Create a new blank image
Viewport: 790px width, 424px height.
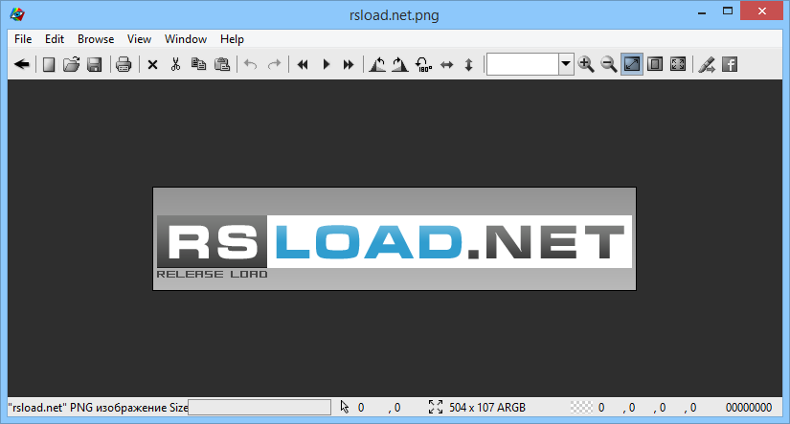click(49, 64)
